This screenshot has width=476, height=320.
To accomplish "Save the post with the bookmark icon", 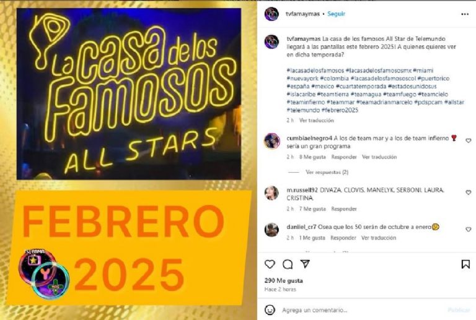I will pyautogui.click(x=465, y=264).
